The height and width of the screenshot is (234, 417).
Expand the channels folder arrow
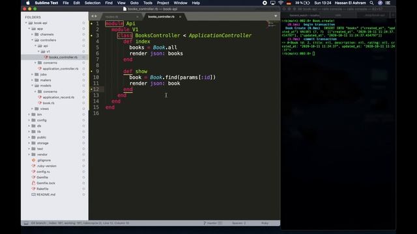pos(33,34)
